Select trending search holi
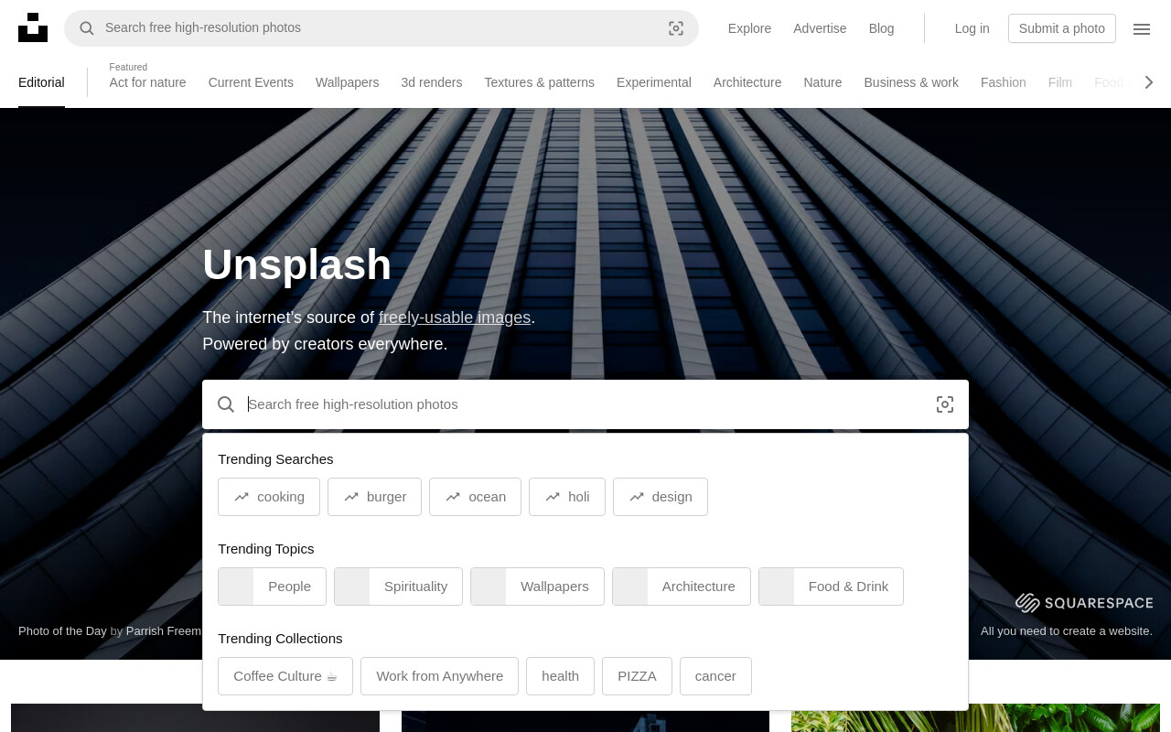This screenshot has height=732, width=1171. point(567,497)
